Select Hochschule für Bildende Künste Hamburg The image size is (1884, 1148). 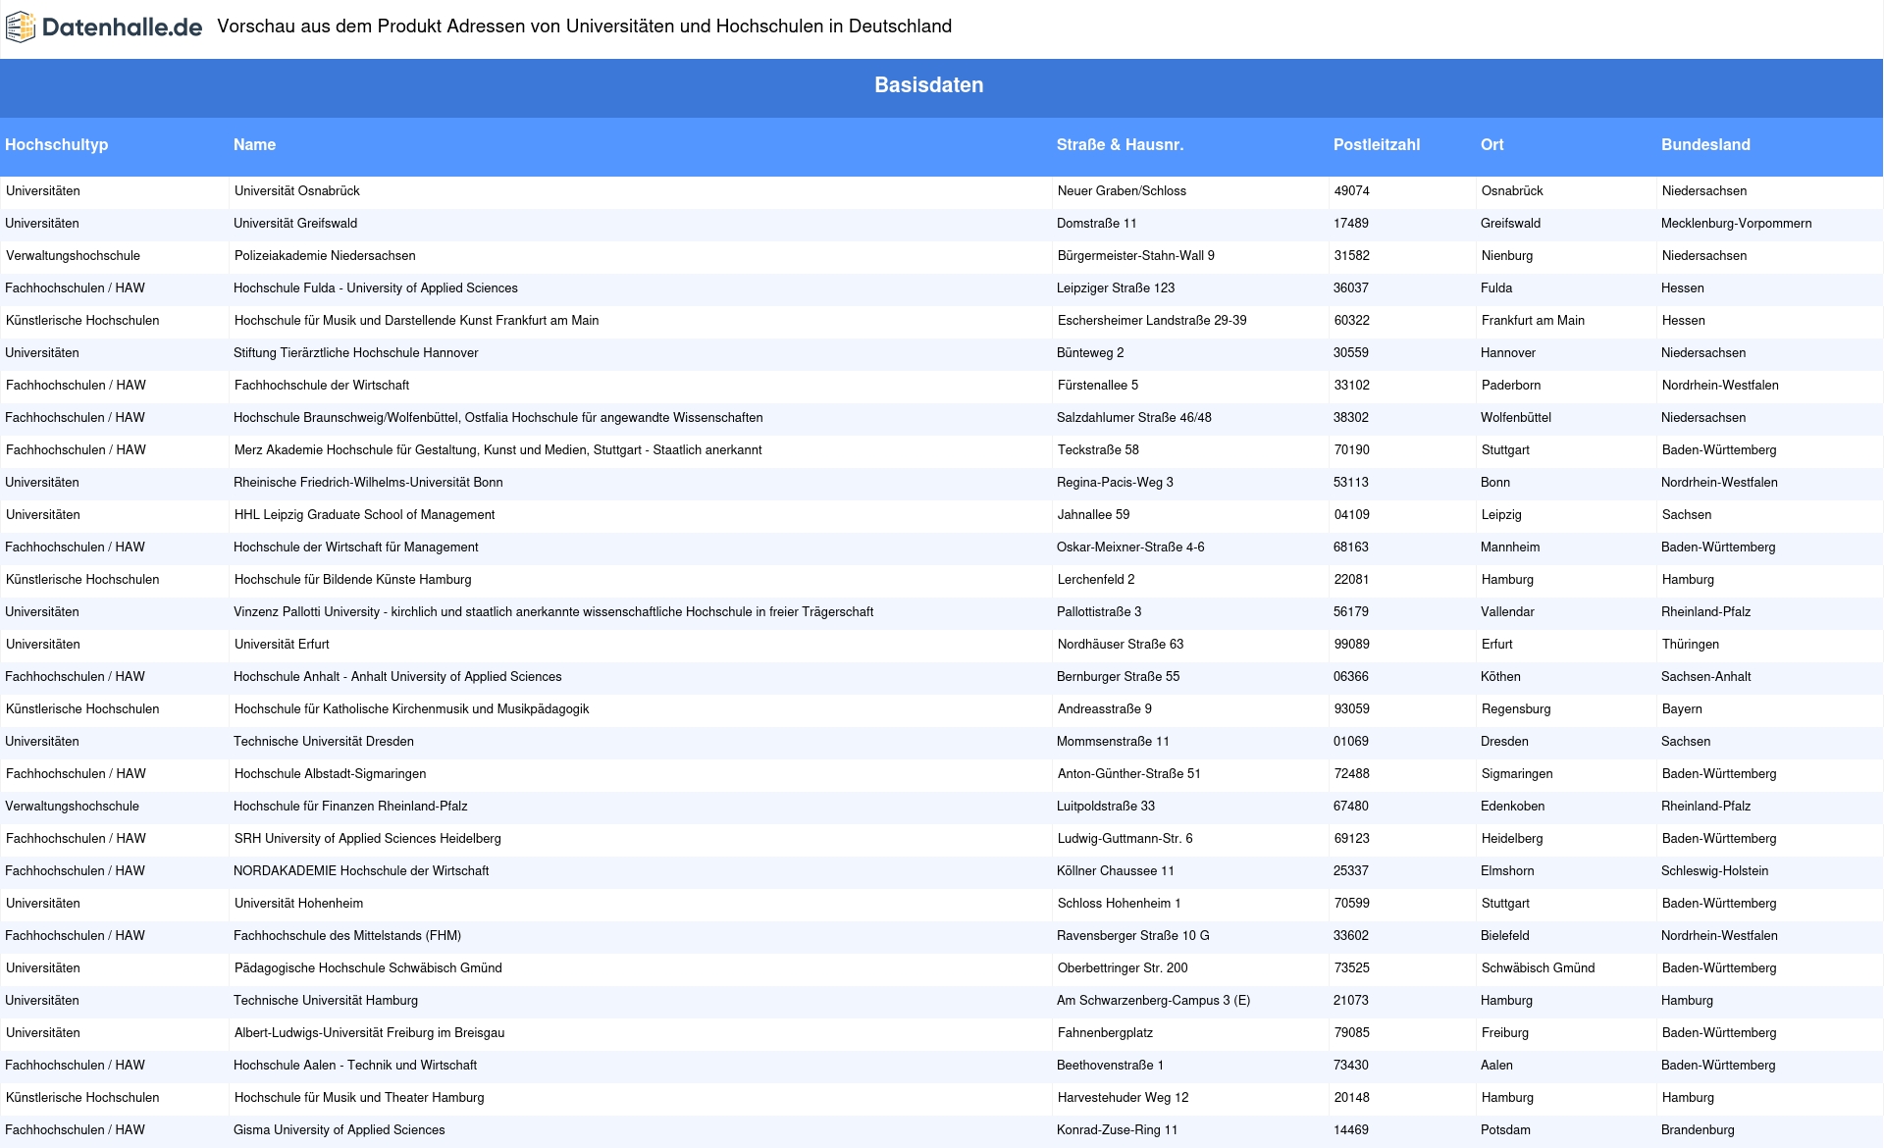pos(353,579)
